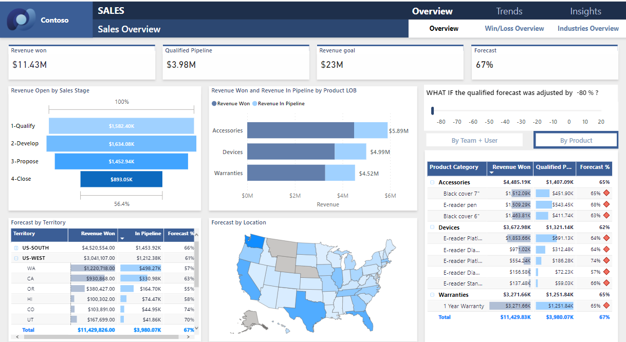The image size is (626, 342).
Task: Open the Trends tab
Action: tap(509, 11)
